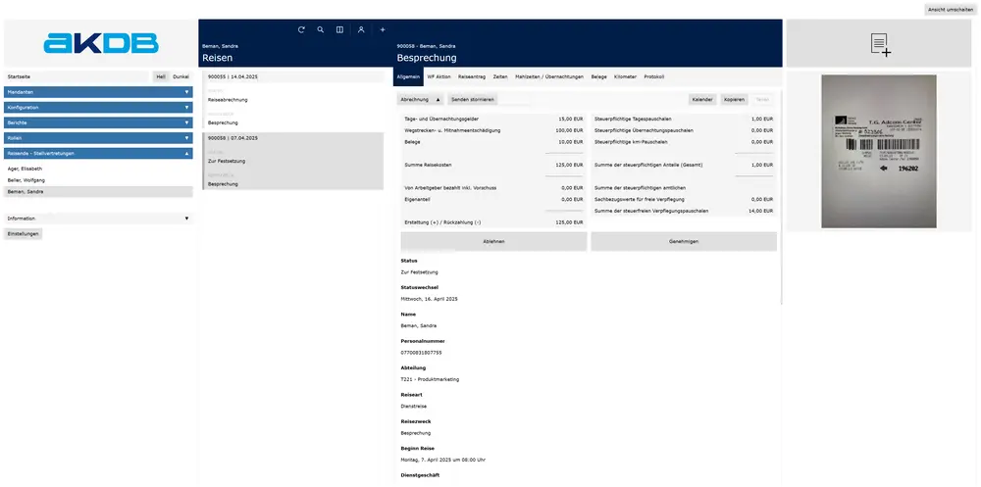Viewport: 981px width, 487px height.
Task: Open the Mahlzeiten / Übernachtungen tab
Action: point(549,76)
